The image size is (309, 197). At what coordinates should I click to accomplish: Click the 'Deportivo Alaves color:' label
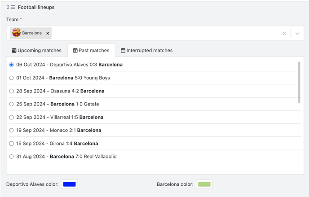32,184
